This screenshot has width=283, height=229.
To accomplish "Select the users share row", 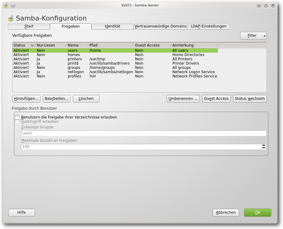I will tap(115, 50).
